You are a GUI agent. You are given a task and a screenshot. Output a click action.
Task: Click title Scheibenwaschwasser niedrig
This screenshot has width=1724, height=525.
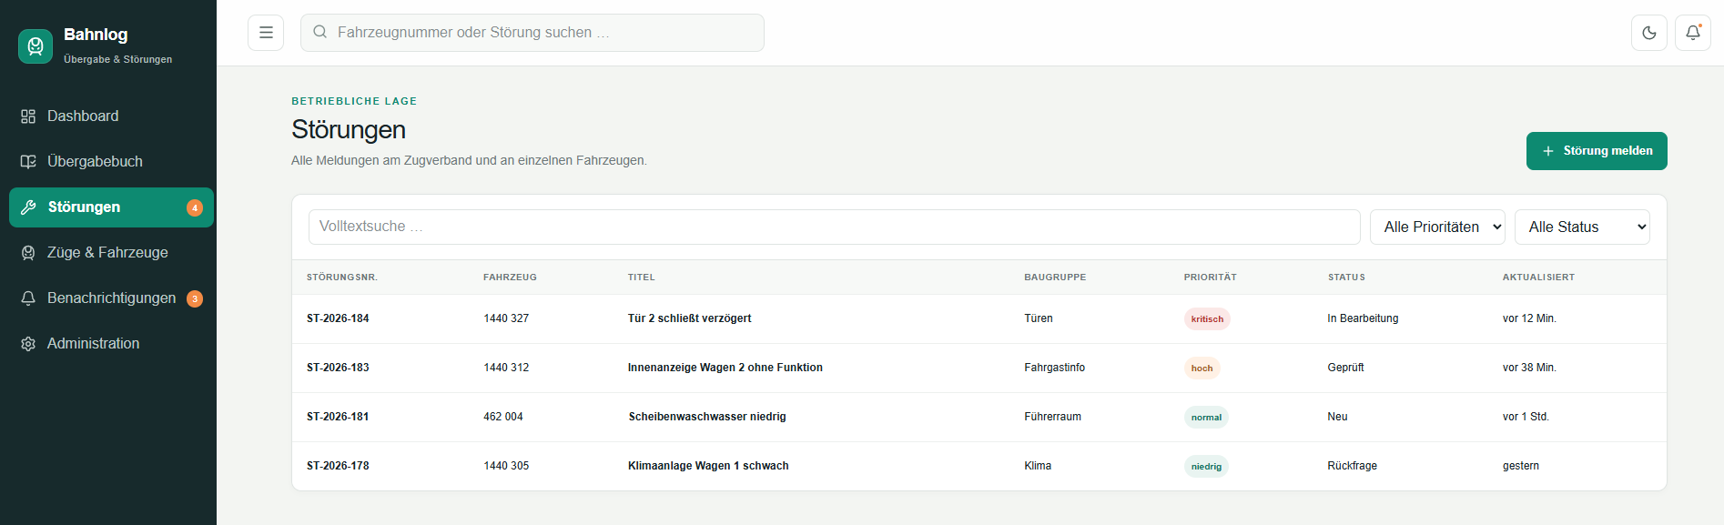point(707,417)
